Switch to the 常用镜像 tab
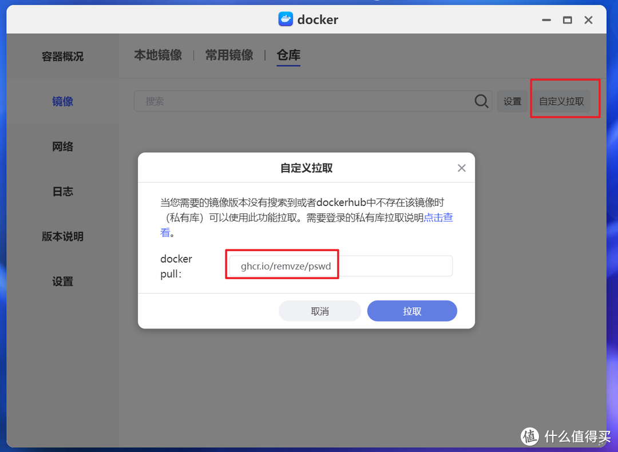Screen dimensions: 618x452 [x=229, y=55]
